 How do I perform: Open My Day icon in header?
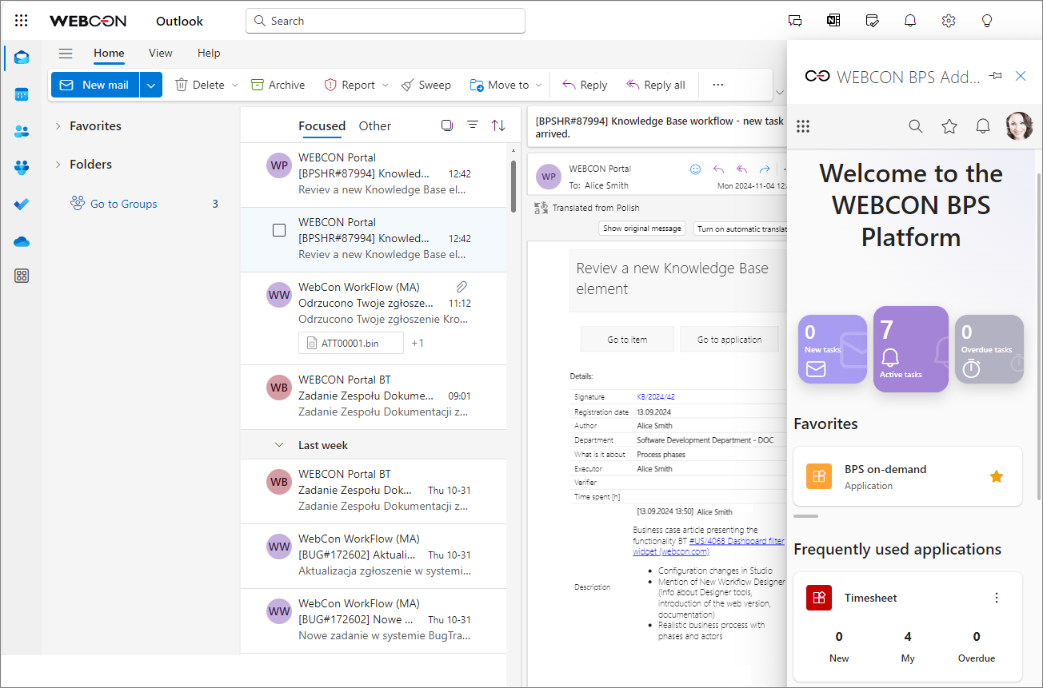tap(872, 21)
